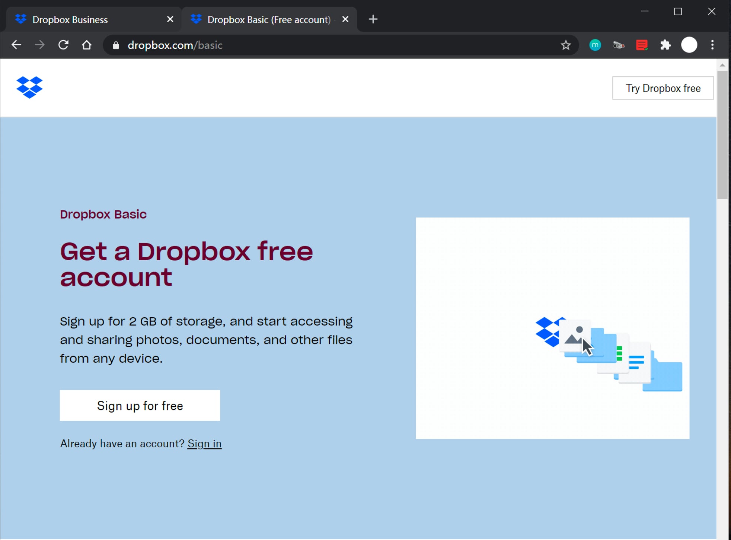
Task: Click the Try Dropbox free button
Action: [663, 88]
